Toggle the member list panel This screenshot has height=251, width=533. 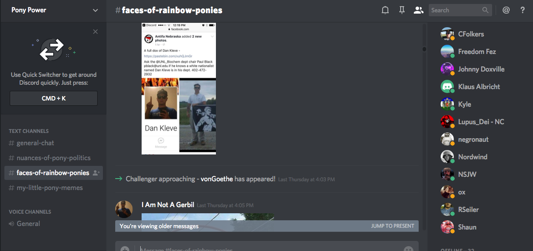pos(418,10)
